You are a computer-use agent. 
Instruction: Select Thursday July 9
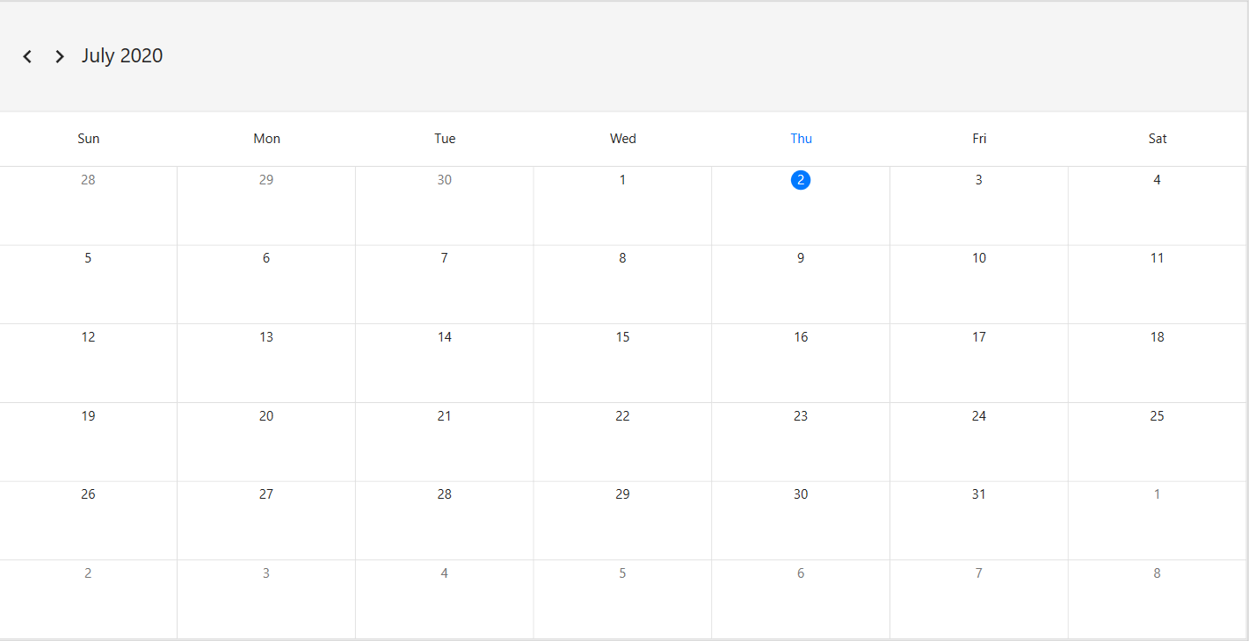point(801,284)
